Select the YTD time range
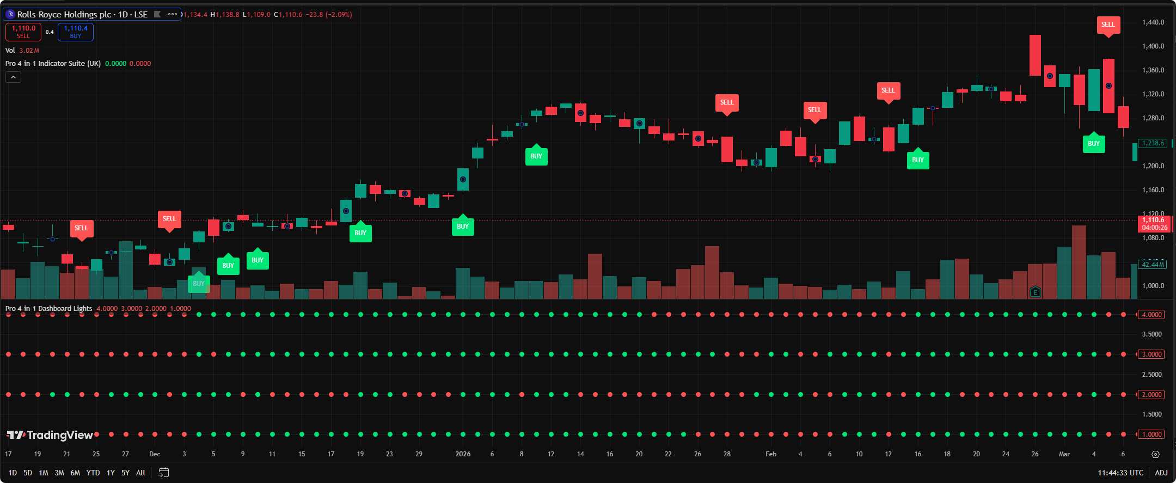This screenshot has width=1176, height=483. point(93,473)
